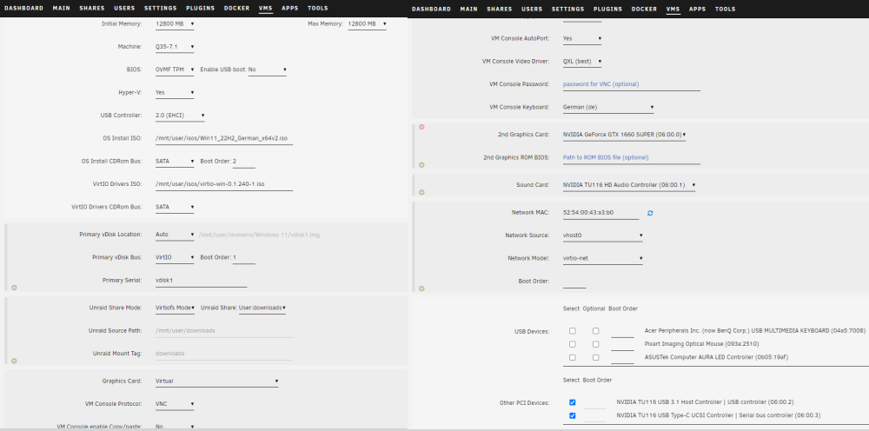This screenshot has height=431, width=869.
Task: Click green plus icon beside network Boot Order
Action: point(421,288)
